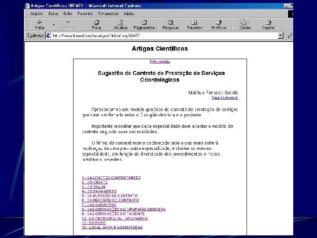Go to Página inicial home button
This screenshot has height=238, width=317.
tap(144, 25)
